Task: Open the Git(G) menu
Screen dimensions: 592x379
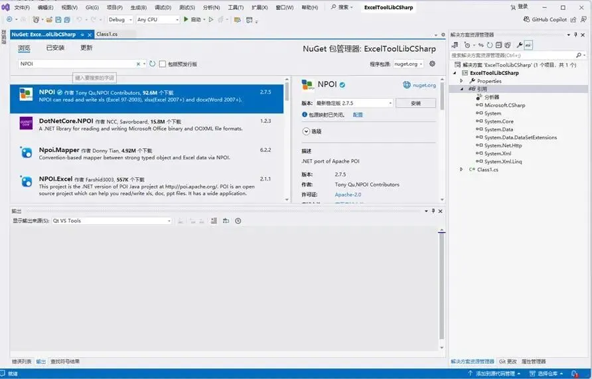Action: click(92, 7)
